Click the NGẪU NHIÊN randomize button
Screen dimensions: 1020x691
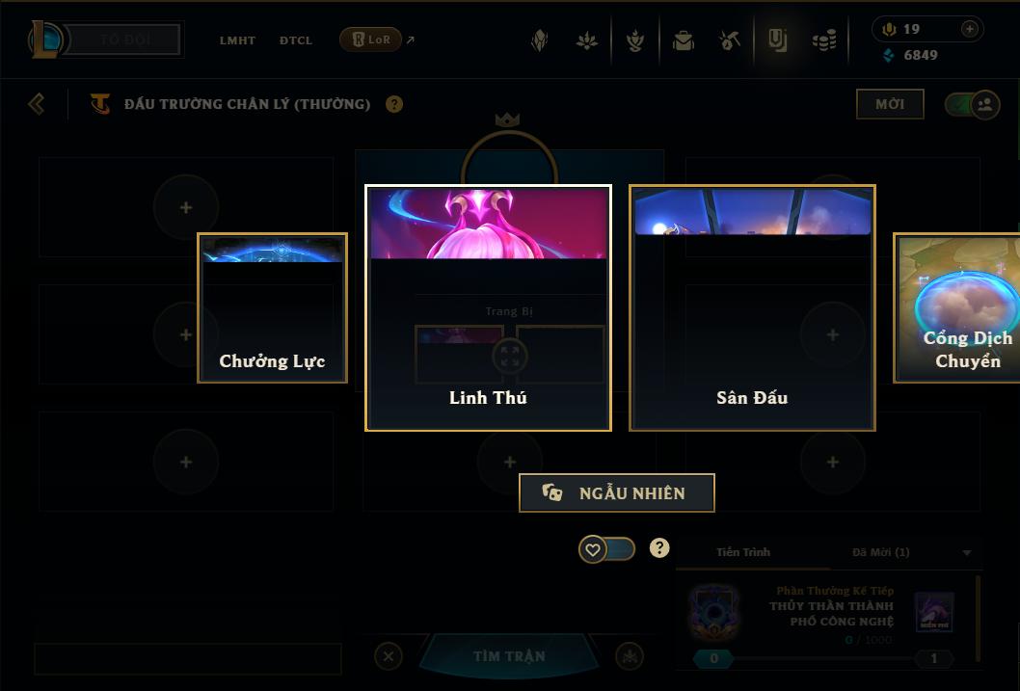617,492
